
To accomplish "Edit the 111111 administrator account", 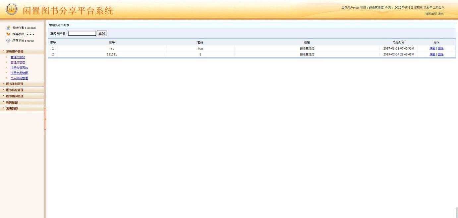I will (432, 54).
